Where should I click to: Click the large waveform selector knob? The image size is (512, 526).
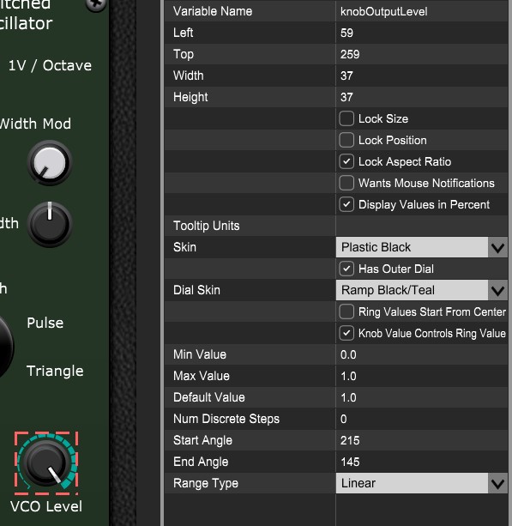(4, 347)
